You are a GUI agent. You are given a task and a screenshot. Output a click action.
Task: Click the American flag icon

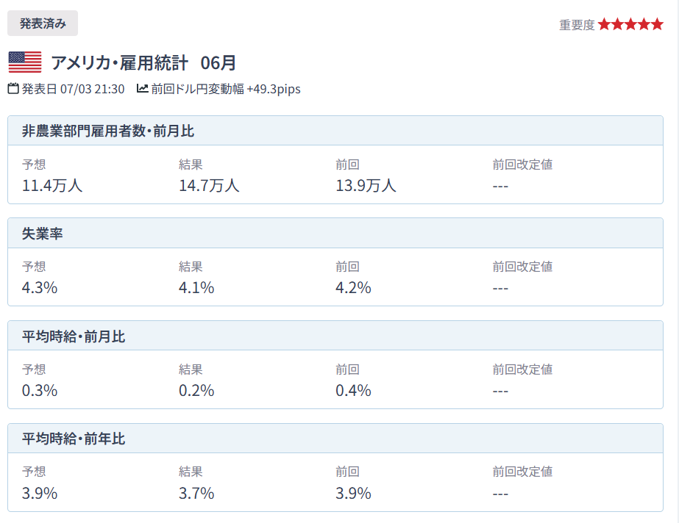tap(25, 62)
